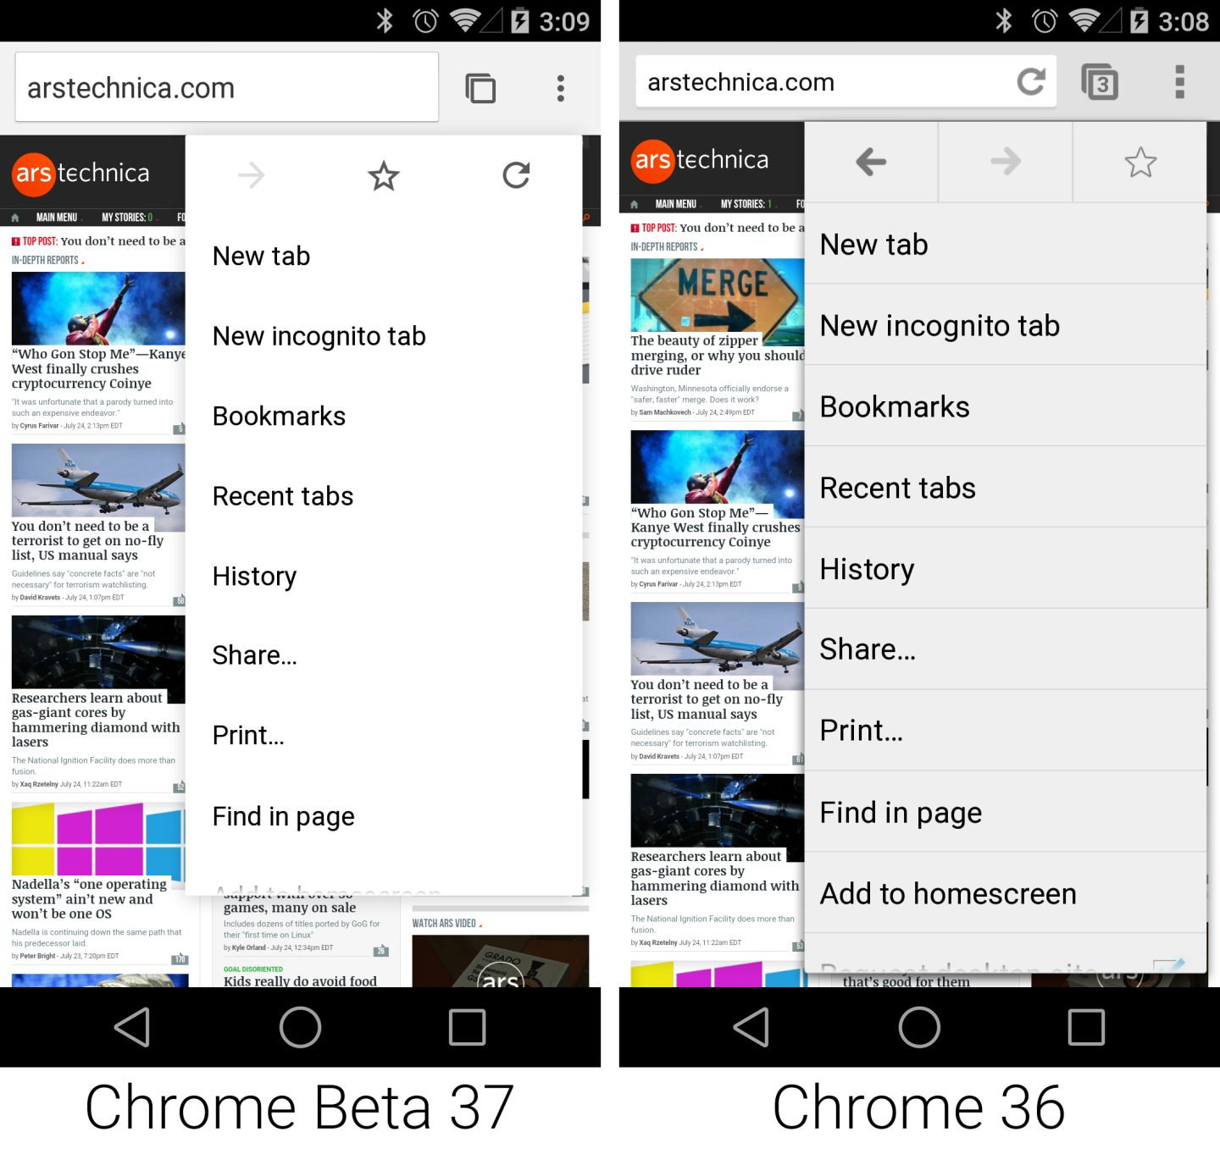Image resolution: width=1220 pixels, height=1154 pixels.
Task: Open the tab switcher showing 3 tabs
Action: click(1101, 81)
